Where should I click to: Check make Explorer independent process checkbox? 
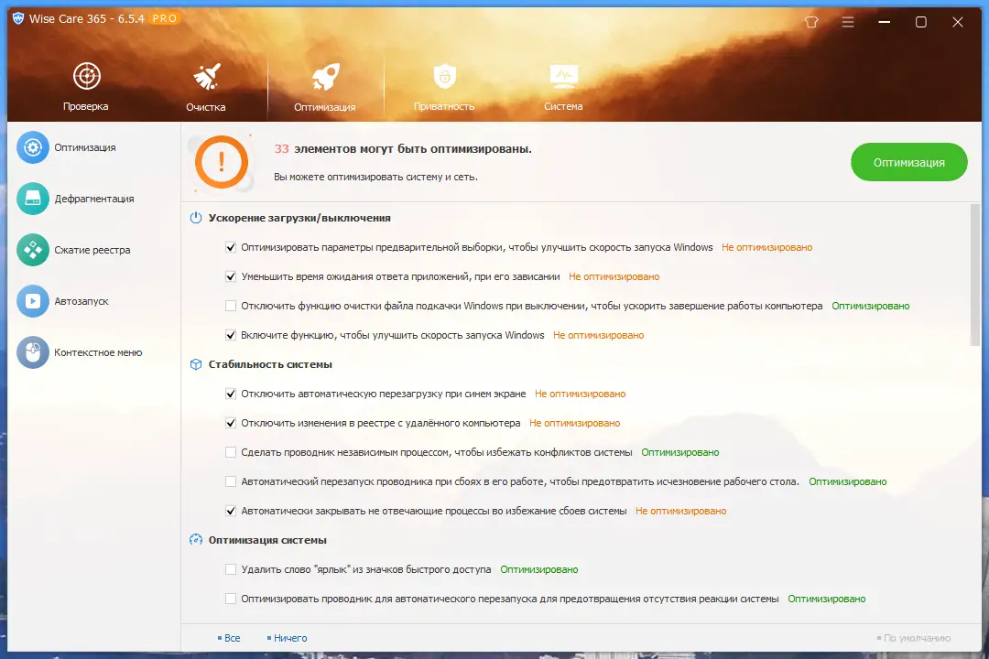(x=231, y=452)
